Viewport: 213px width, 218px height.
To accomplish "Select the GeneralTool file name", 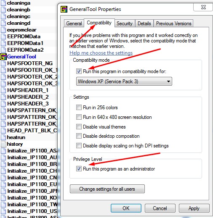I will 21,57.
